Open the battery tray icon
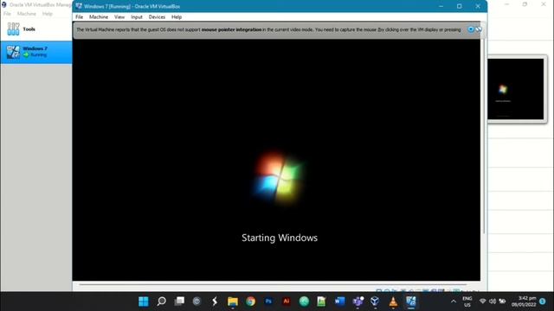The image size is (554, 311). [502, 301]
